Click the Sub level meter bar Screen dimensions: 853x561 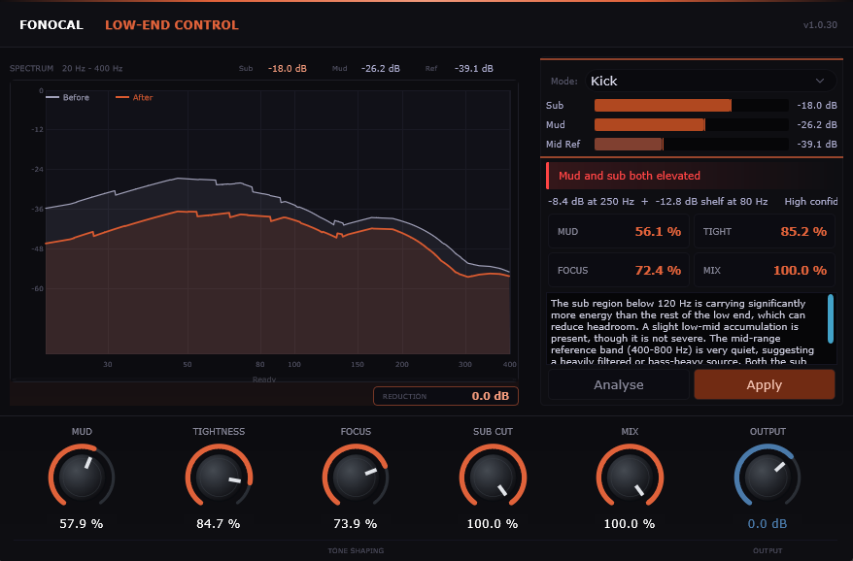[x=691, y=106]
